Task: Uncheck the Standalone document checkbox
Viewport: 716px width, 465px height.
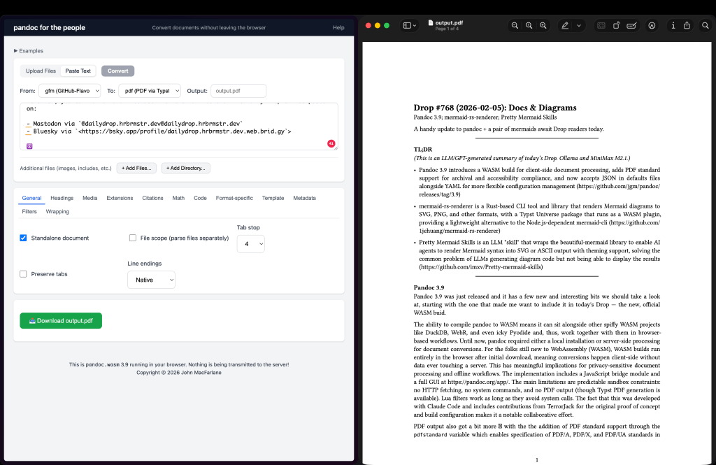Action: point(24,238)
